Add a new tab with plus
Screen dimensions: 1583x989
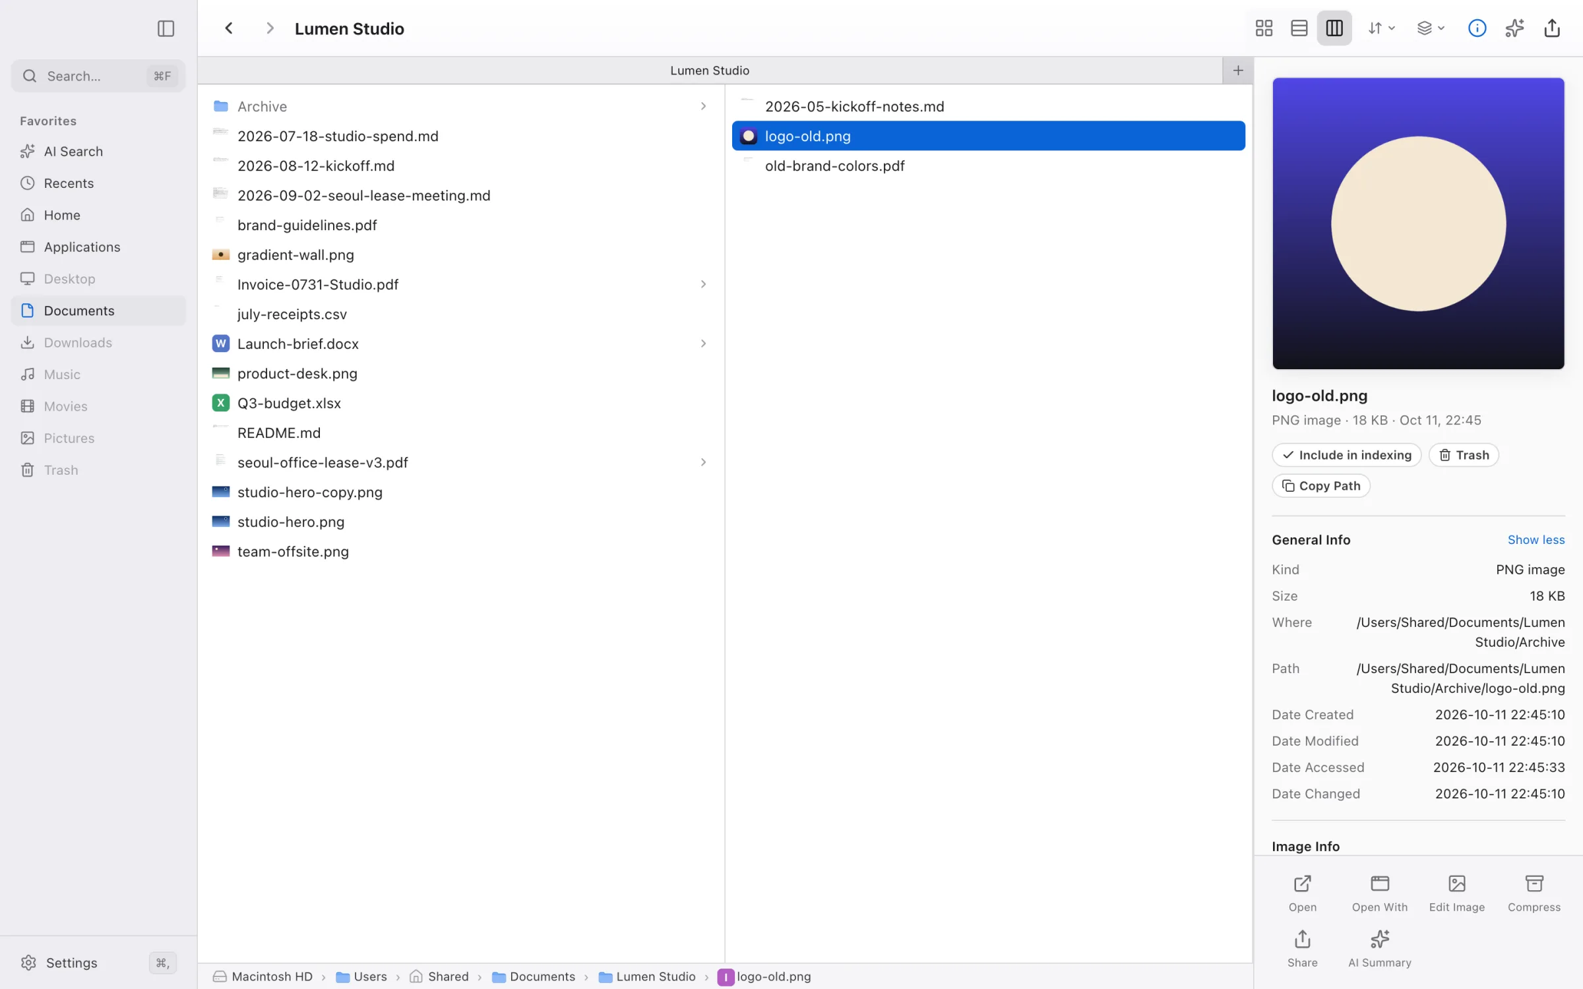click(1238, 71)
